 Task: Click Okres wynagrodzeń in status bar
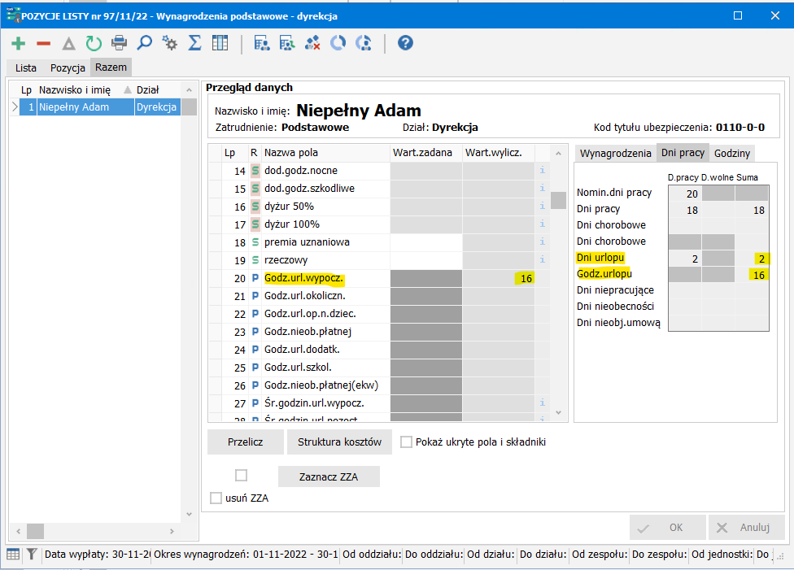(245, 555)
